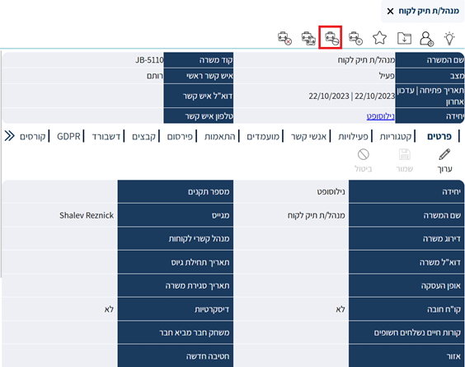Click the שמור save diskette button
Viewport: 465px width, 367px height.
tap(405, 161)
